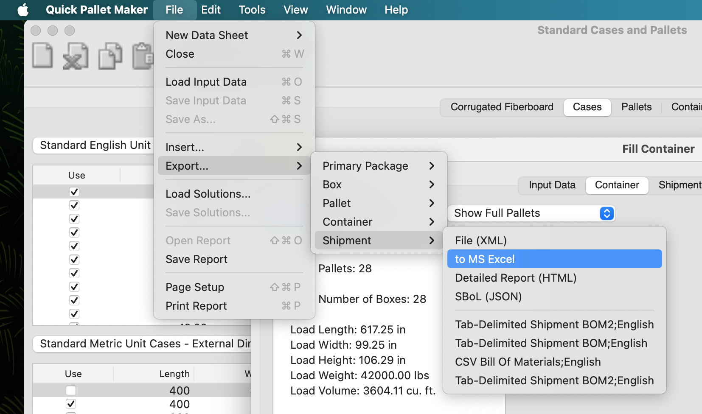The height and width of the screenshot is (414, 702).
Task: Switch to the Input Data tab
Action: click(x=552, y=185)
